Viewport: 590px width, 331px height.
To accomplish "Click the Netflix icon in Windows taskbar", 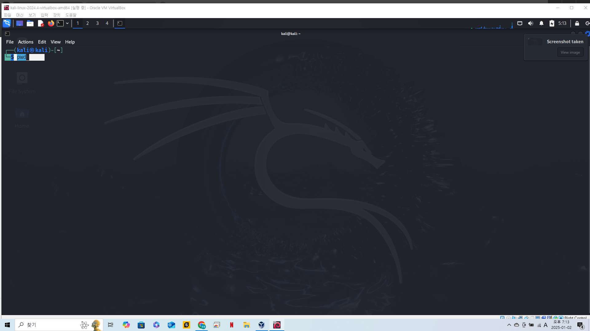I will coord(232,325).
